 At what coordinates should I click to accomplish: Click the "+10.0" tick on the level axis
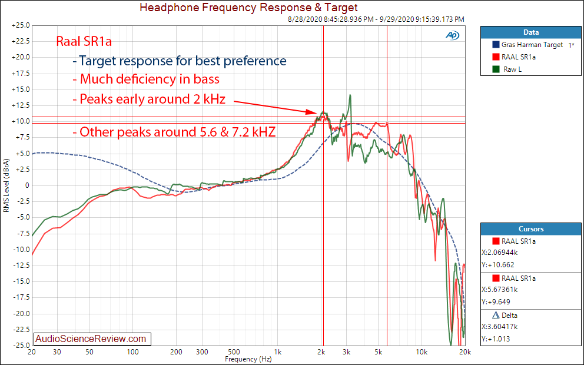[21, 121]
